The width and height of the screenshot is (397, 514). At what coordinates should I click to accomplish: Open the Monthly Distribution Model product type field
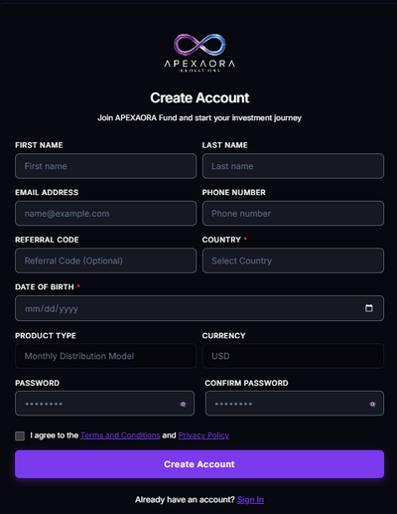105,356
